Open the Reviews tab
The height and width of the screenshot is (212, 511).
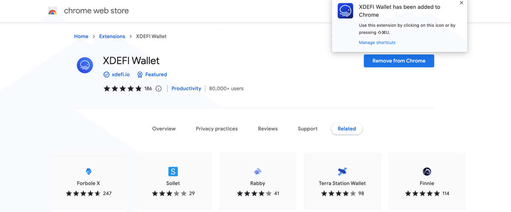pos(268,129)
